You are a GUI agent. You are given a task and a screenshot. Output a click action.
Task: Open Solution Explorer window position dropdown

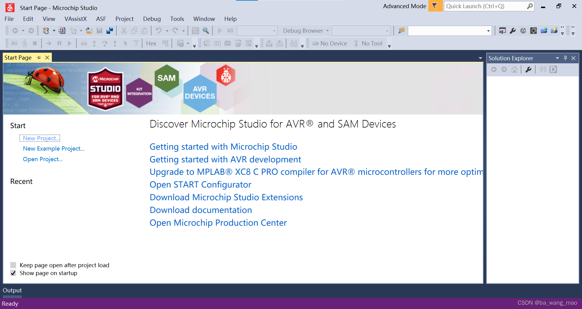(557, 58)
